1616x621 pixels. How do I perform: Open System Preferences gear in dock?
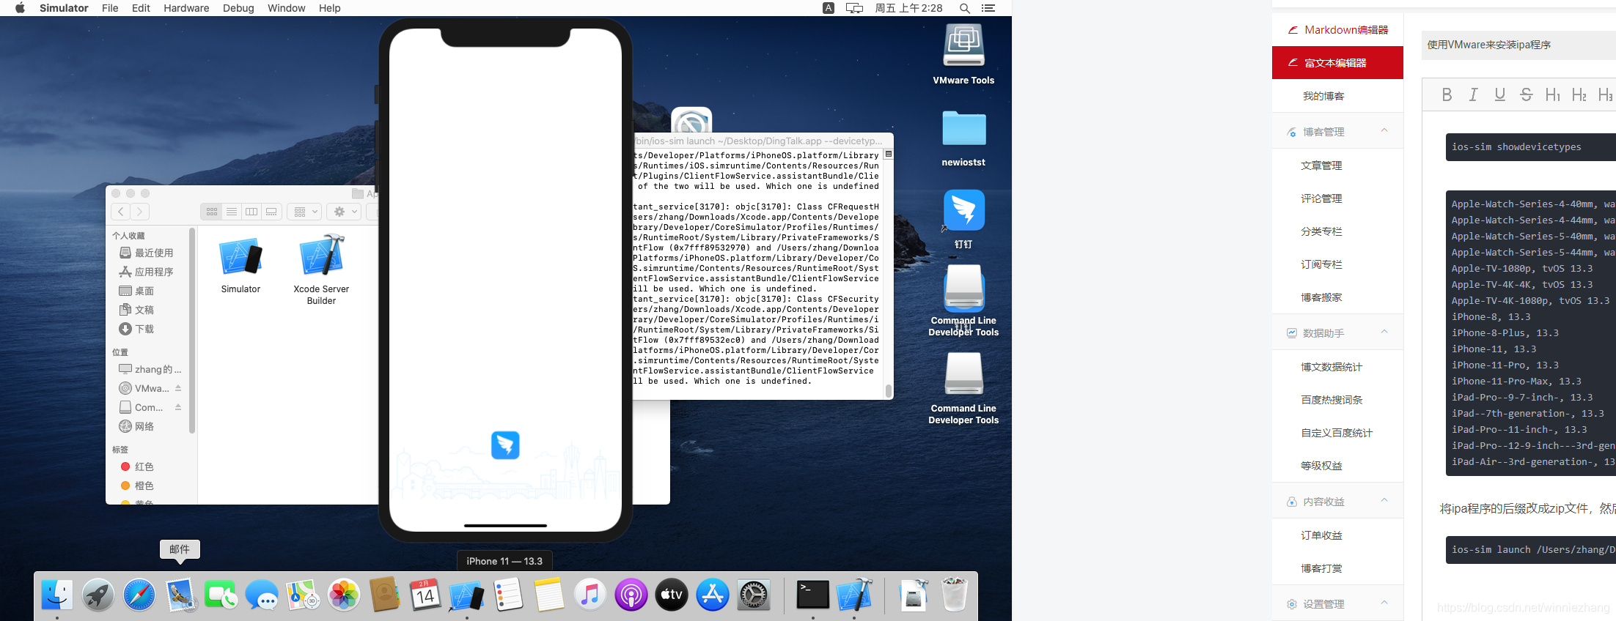(754, 595)
